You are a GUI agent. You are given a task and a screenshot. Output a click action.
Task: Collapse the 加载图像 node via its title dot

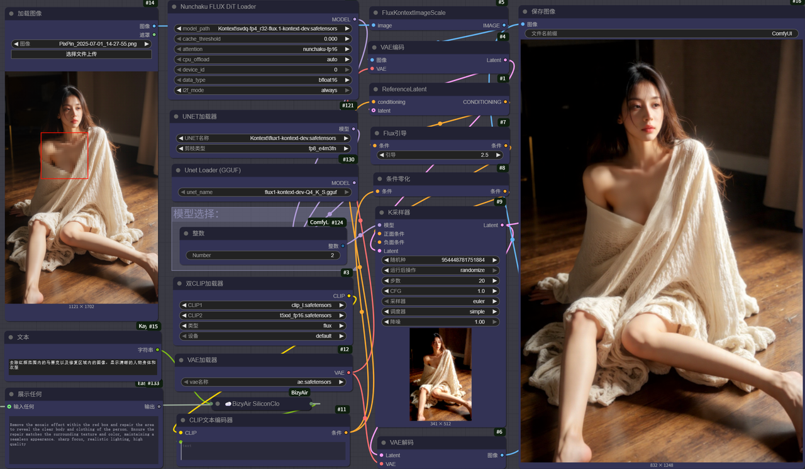11,13
